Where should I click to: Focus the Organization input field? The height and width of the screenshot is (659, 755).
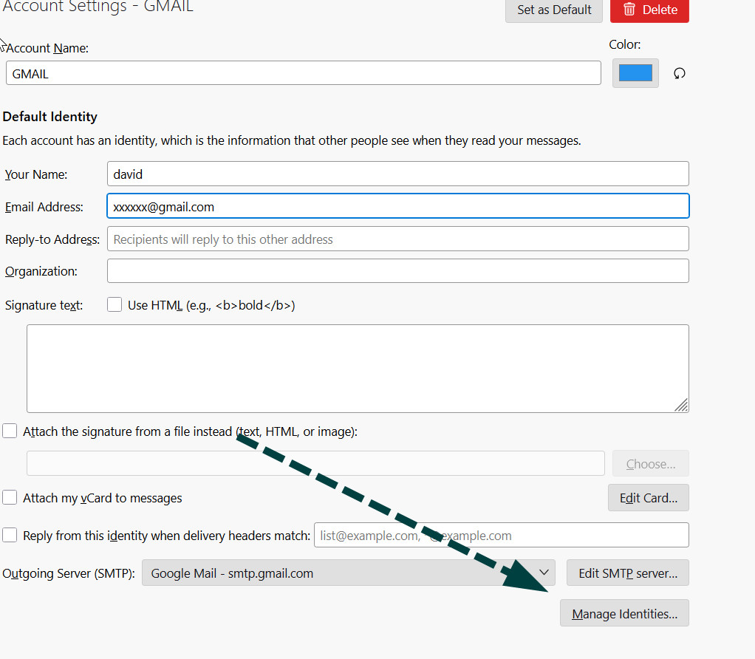tap(397, 271)
